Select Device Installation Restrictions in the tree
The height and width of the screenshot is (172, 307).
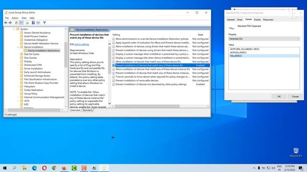[44, 51]
